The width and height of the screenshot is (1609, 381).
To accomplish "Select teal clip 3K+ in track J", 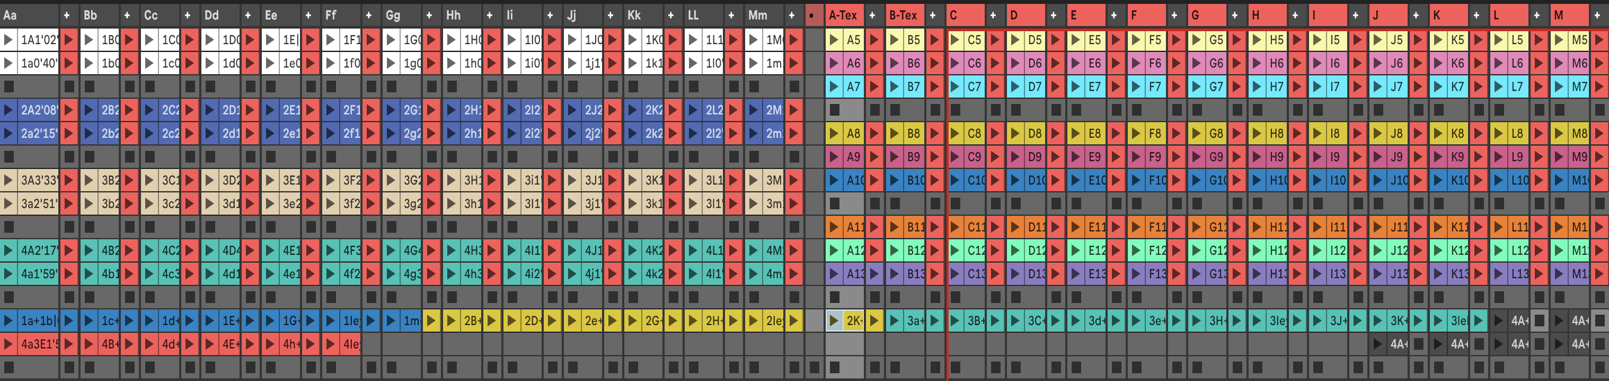I will [1398, 321].
